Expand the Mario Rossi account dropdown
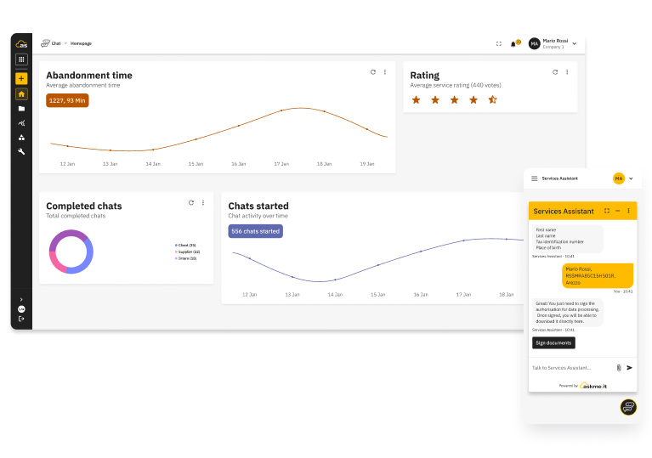 (x=575, y=43)
